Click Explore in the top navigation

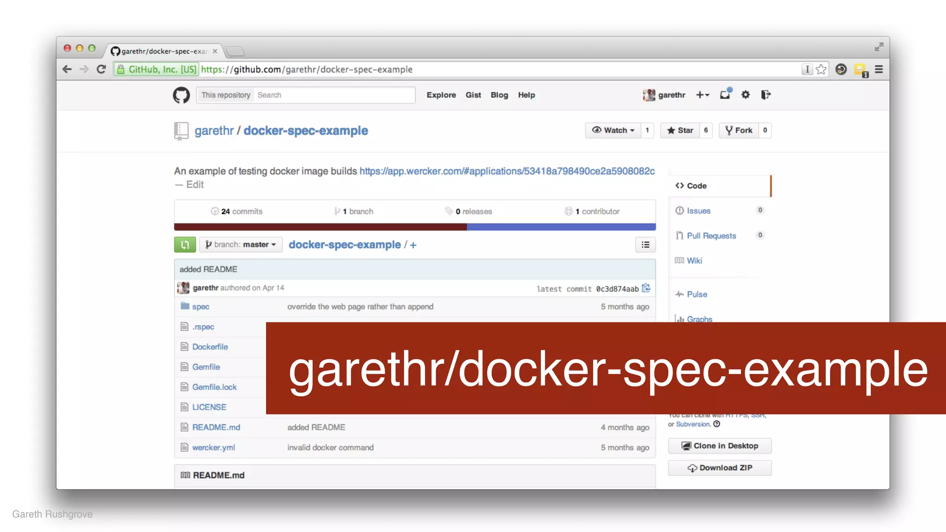click(x=441, y=95)
